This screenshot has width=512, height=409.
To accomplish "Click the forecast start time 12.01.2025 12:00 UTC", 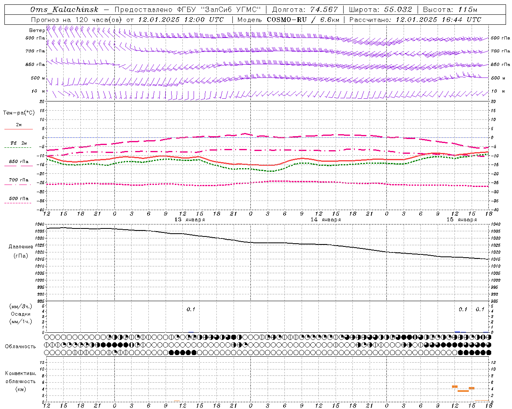I will click(181, 20).
